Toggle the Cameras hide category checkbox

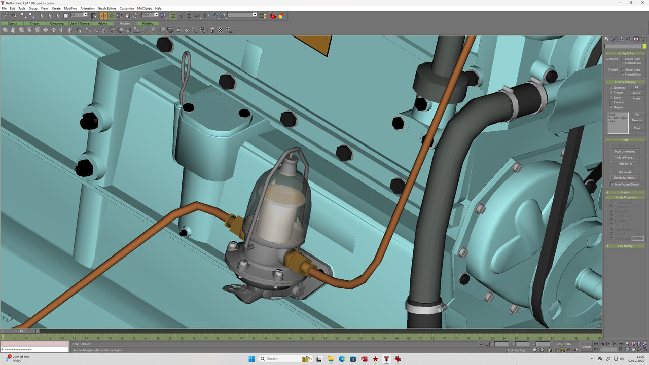point(611,102)
